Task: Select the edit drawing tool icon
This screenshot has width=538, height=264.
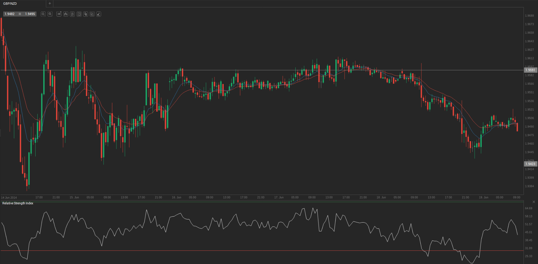Action: click(92, 14)
